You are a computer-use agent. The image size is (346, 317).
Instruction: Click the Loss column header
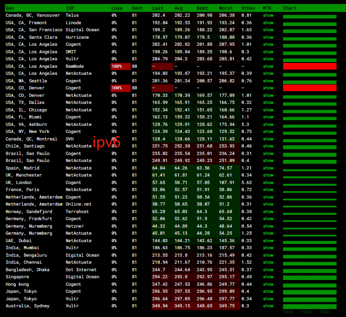pos(117,8)
